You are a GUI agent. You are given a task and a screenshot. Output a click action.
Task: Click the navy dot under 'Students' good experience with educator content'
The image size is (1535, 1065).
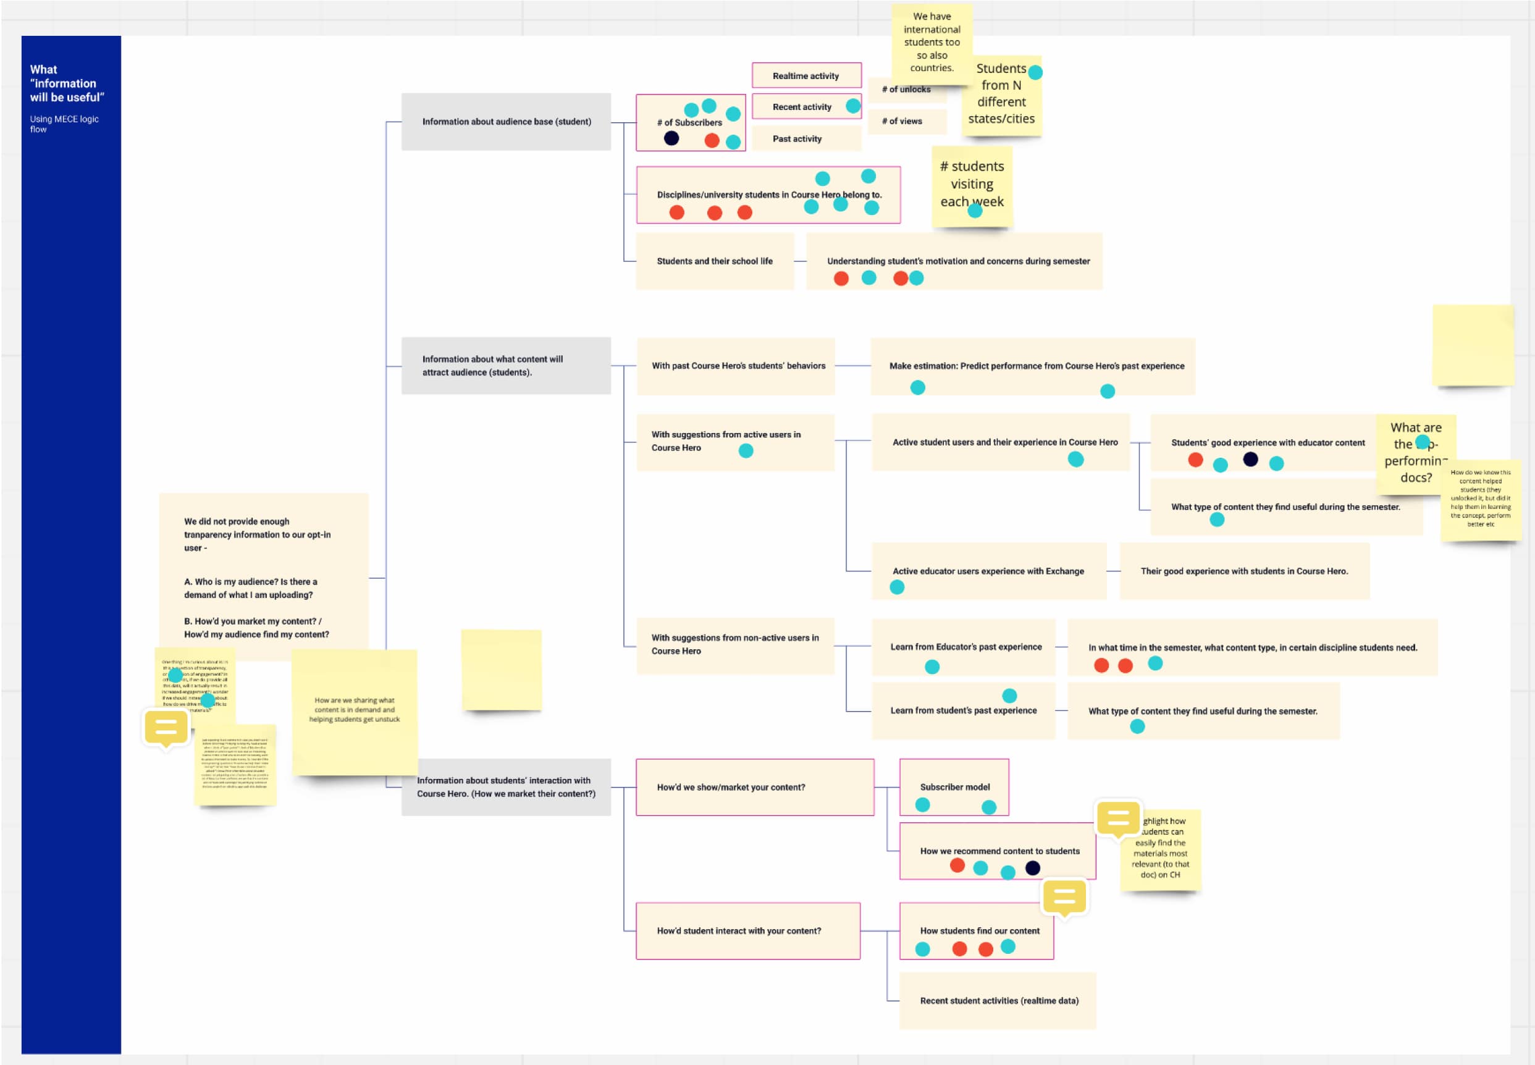click(1250, 459)
